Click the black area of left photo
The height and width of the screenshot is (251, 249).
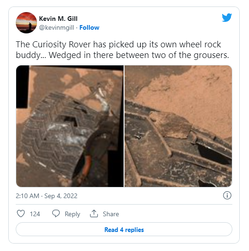(22, 86)
